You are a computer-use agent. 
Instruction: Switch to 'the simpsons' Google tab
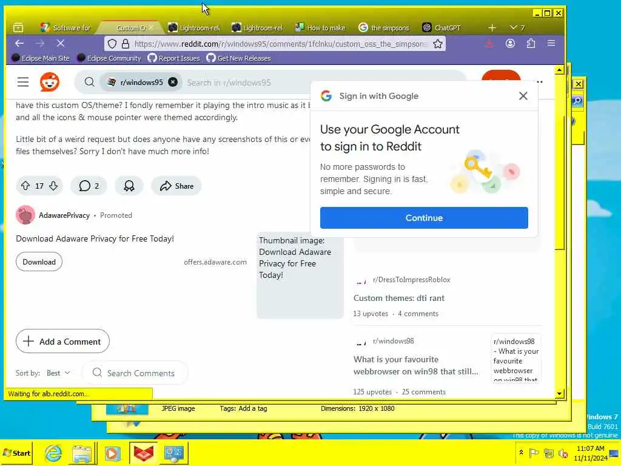point(384,28)
